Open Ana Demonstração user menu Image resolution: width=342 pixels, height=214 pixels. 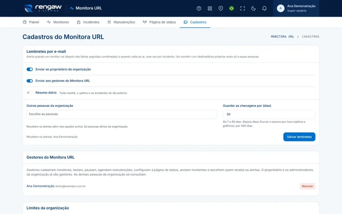click(296, 8)
